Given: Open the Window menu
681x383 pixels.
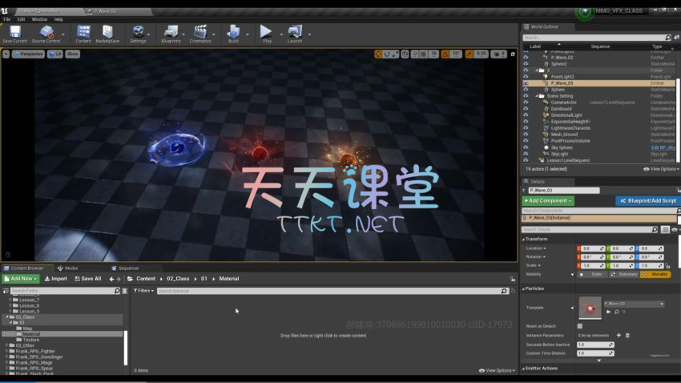Looking at the screenshot, I should [x=38, y=19].
